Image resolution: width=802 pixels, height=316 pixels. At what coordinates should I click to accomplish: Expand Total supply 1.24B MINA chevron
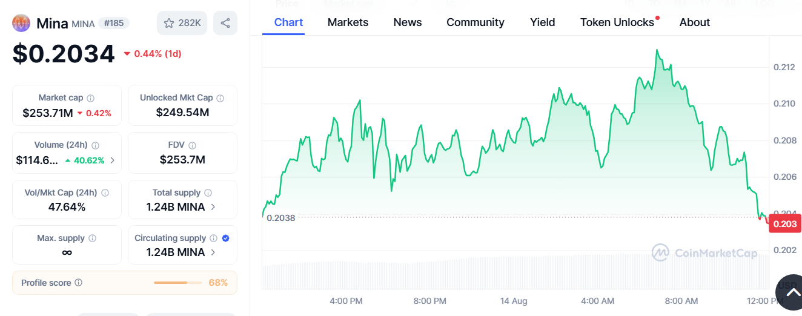click(213, 207)
